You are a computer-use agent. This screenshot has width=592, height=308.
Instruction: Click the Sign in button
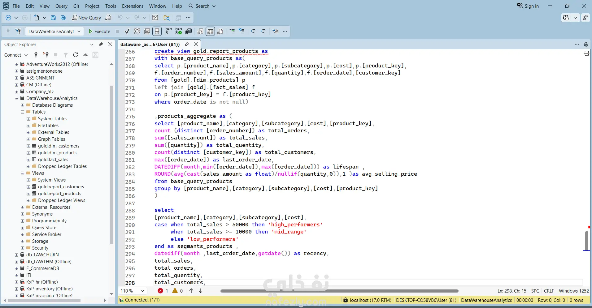point(528,6)
